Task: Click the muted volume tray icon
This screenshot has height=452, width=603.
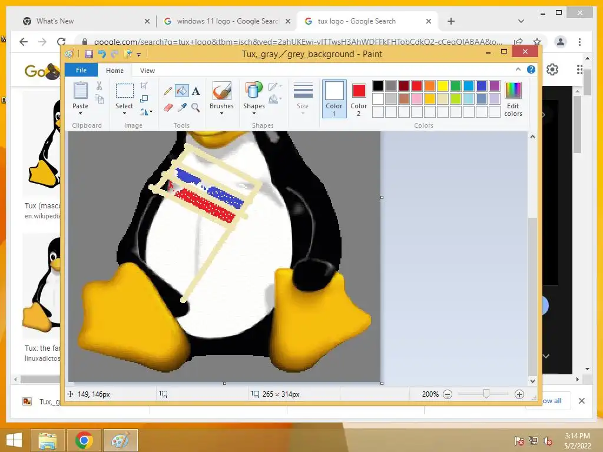Action: [x=547, y=441]
